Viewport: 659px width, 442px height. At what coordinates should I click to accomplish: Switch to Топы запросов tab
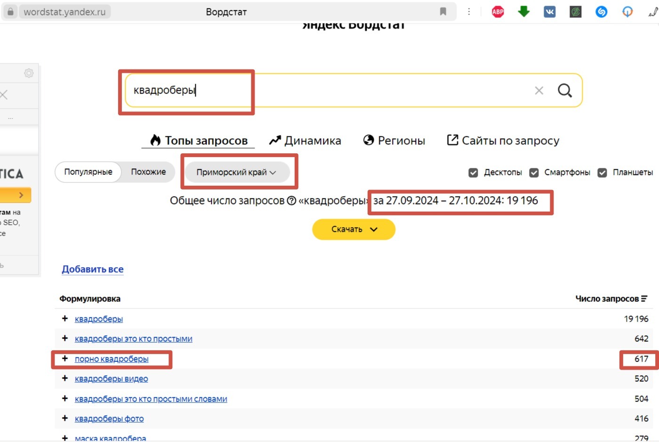[198, 141]
